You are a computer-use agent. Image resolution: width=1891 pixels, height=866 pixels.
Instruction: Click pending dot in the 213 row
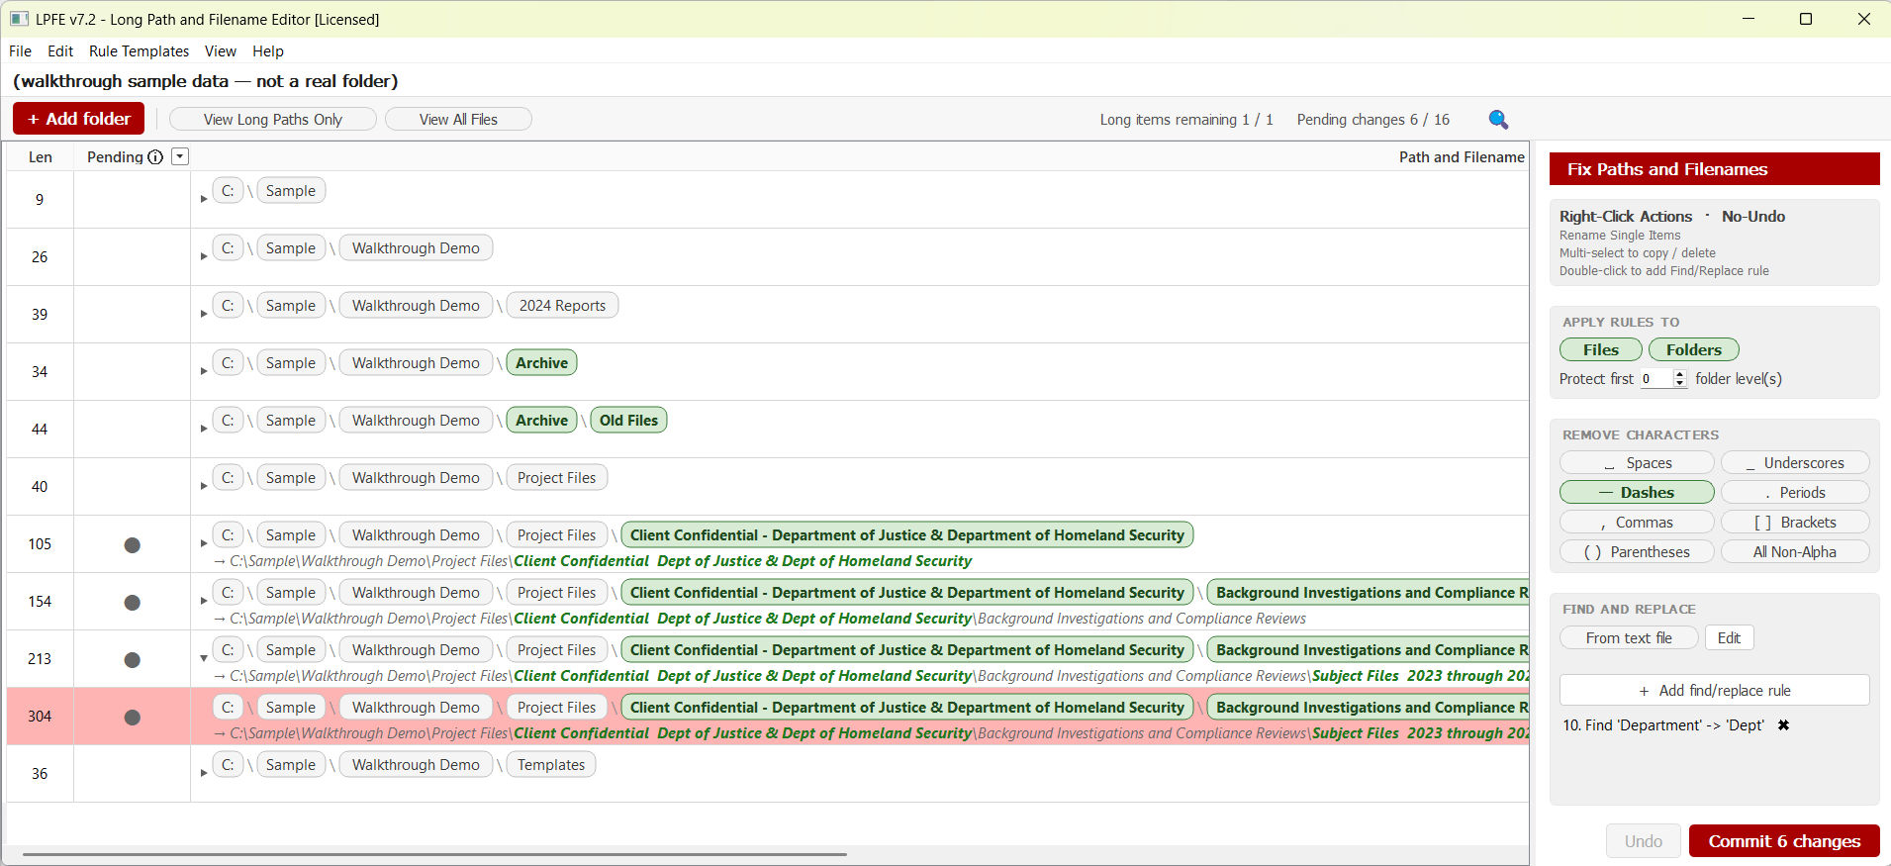132,660
